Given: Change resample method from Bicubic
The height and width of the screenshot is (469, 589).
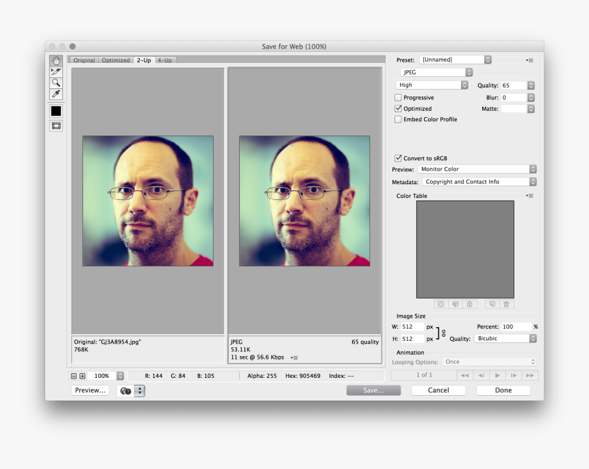Looking at the screenshot, I should point(505,338).
